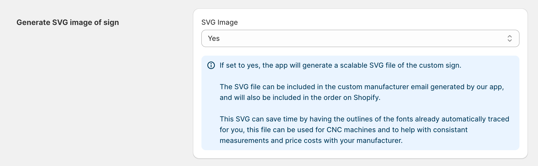Click the 'Yes' value in the select box
Image resolution: width=538 pixels, height=166 pixels.
tap(214, 38)
